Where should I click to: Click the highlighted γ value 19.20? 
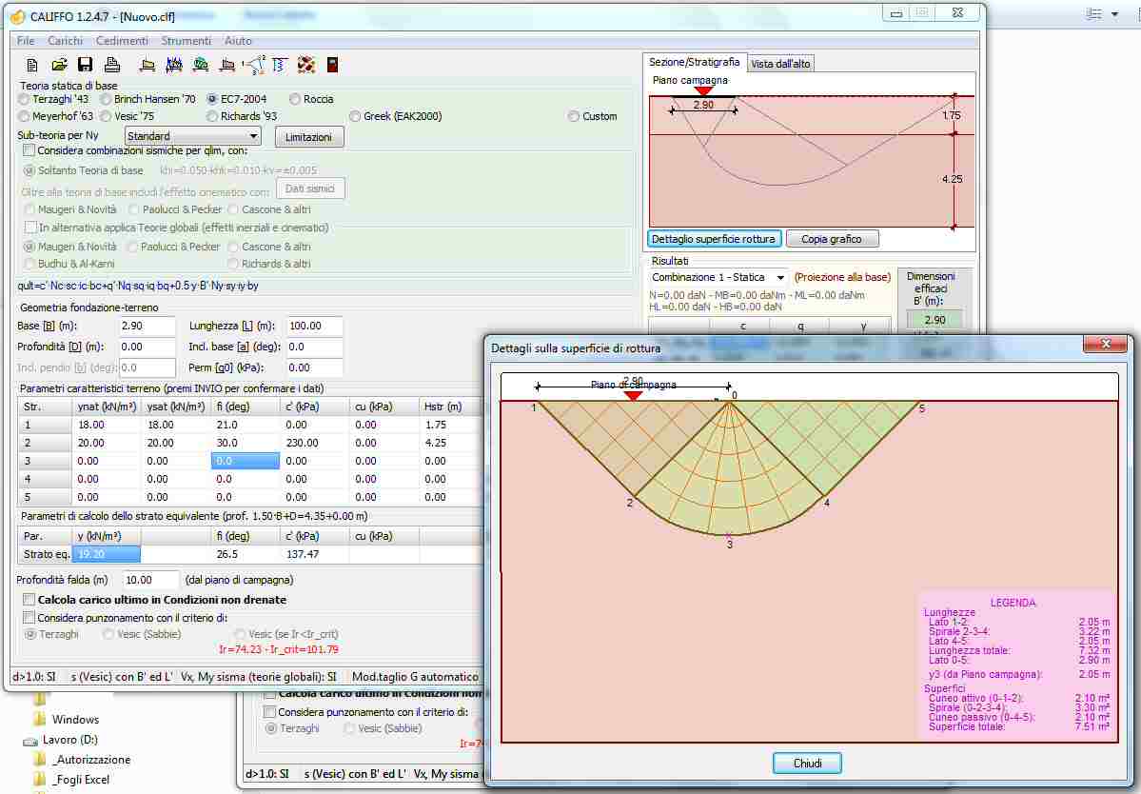pos(107,555)
